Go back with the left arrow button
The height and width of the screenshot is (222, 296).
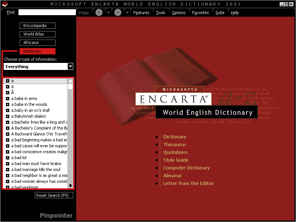click(99, 13)
